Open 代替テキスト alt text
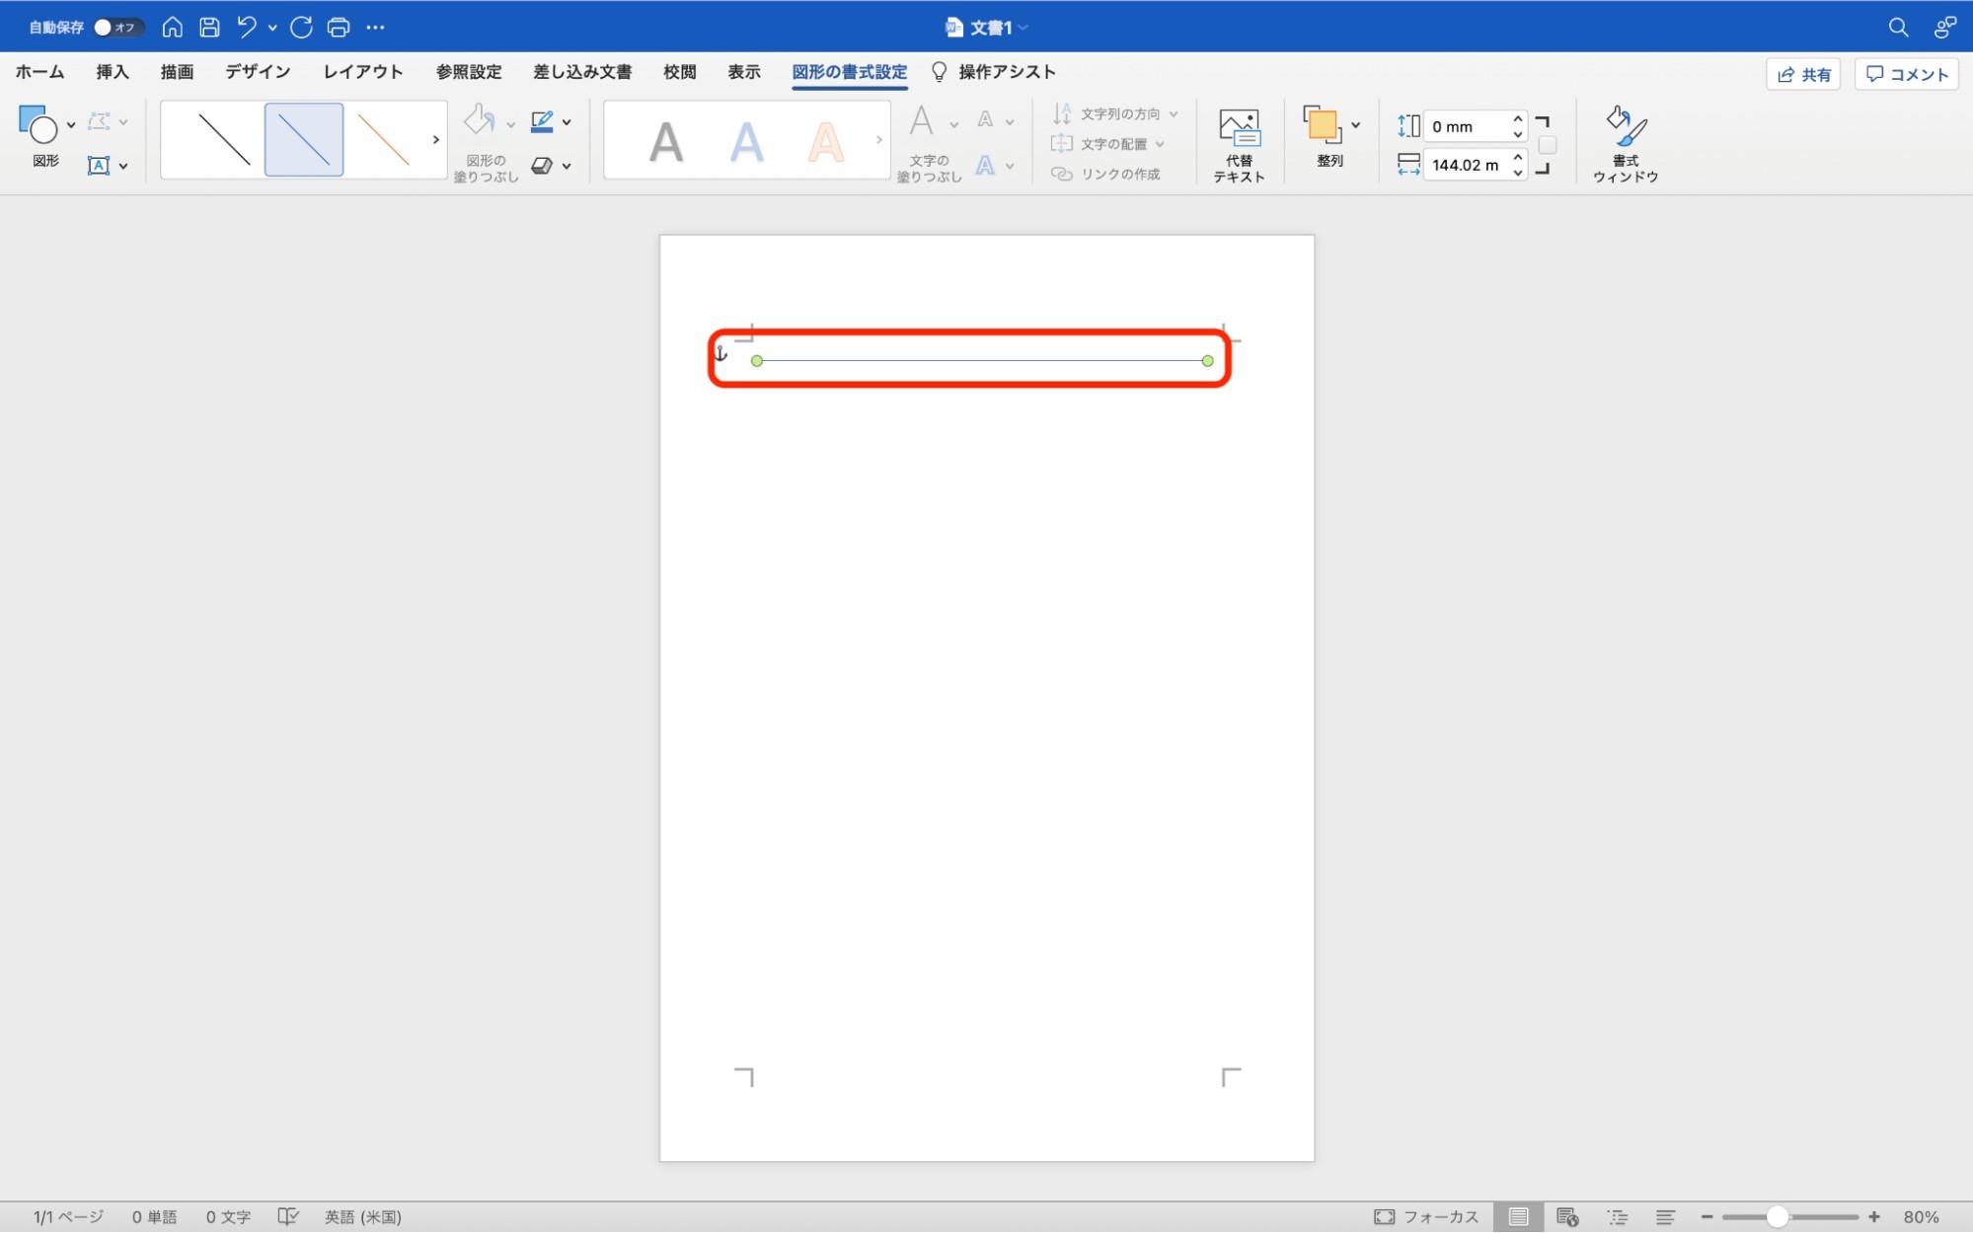This screenshot has height=1233, width=1973. 1239,144
